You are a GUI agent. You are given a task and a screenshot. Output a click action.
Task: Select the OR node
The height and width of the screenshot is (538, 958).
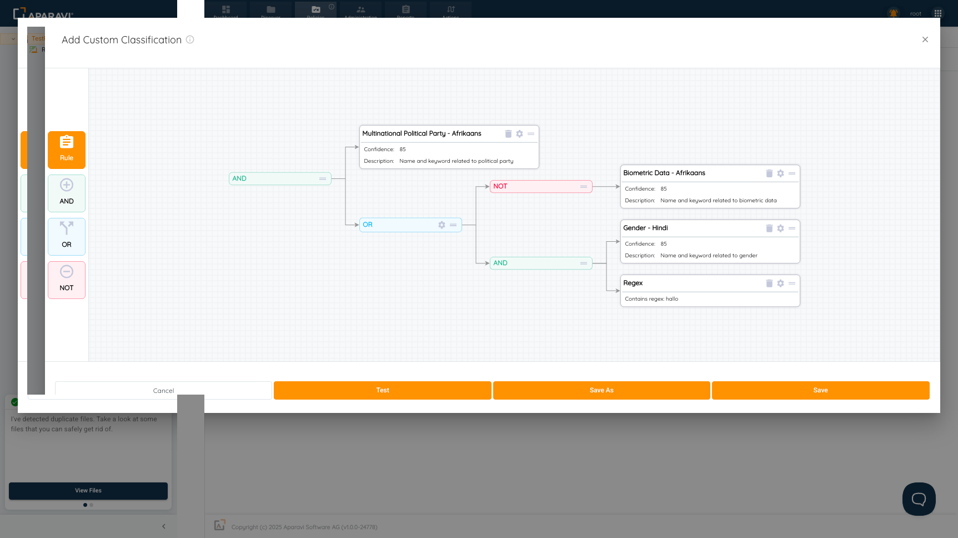point(410,225)
